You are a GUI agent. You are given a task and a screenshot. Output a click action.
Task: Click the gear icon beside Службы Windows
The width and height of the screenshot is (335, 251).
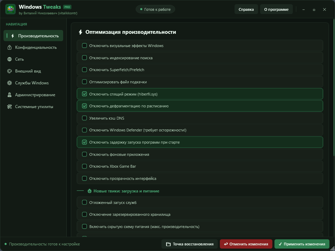(9, 83)
